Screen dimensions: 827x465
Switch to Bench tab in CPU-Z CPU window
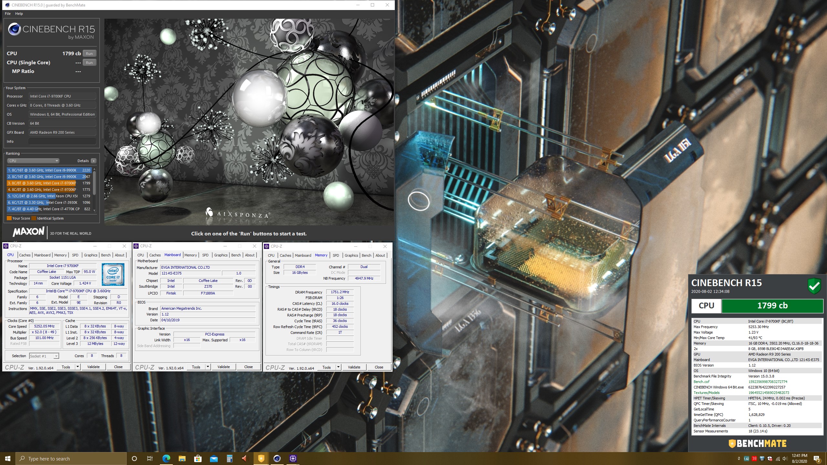(x=106, y=255)
